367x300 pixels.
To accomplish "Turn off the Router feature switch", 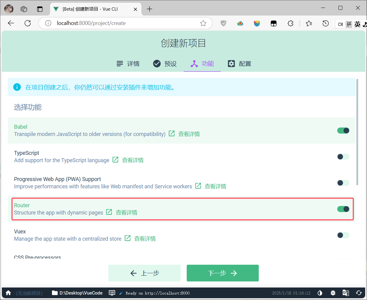I will tap(343, 209).
